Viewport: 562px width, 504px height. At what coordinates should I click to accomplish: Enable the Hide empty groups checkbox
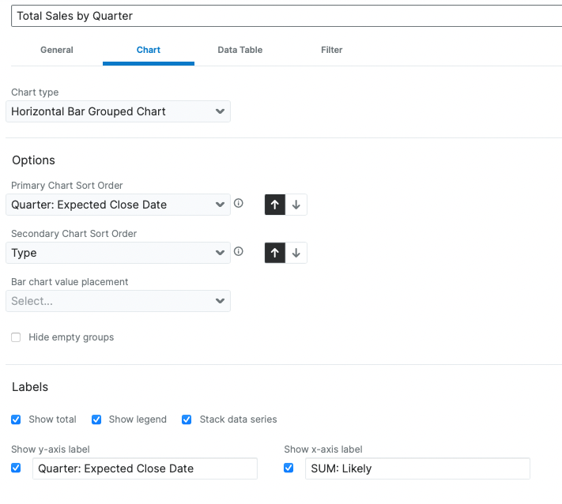(16, 337)
